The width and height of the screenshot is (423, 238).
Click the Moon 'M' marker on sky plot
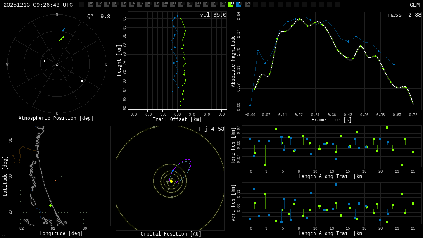pos(82,81)
